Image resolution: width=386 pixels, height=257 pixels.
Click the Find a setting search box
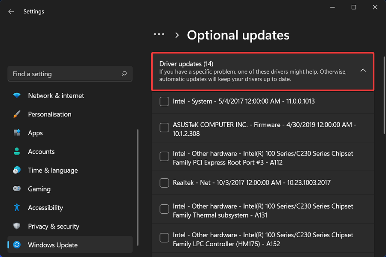pyautogui.click(x=70, y=74)
